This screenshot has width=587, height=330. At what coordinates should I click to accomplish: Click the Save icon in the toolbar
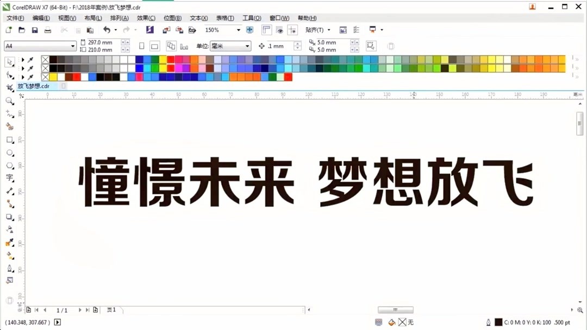click(35, 30)
